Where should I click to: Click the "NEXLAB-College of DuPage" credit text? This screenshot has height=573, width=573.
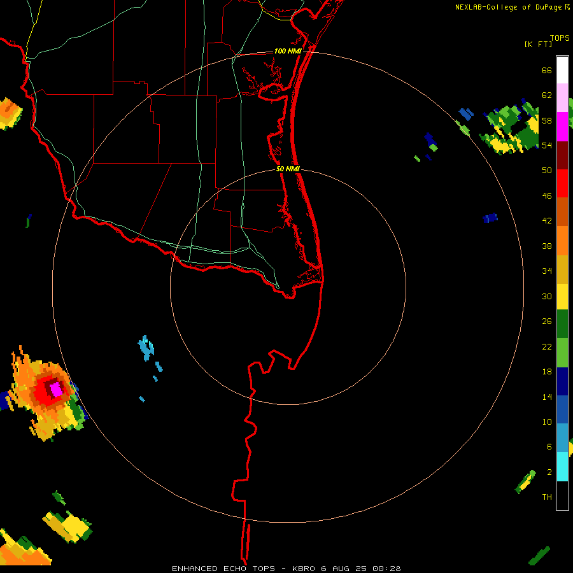point(509,7)
